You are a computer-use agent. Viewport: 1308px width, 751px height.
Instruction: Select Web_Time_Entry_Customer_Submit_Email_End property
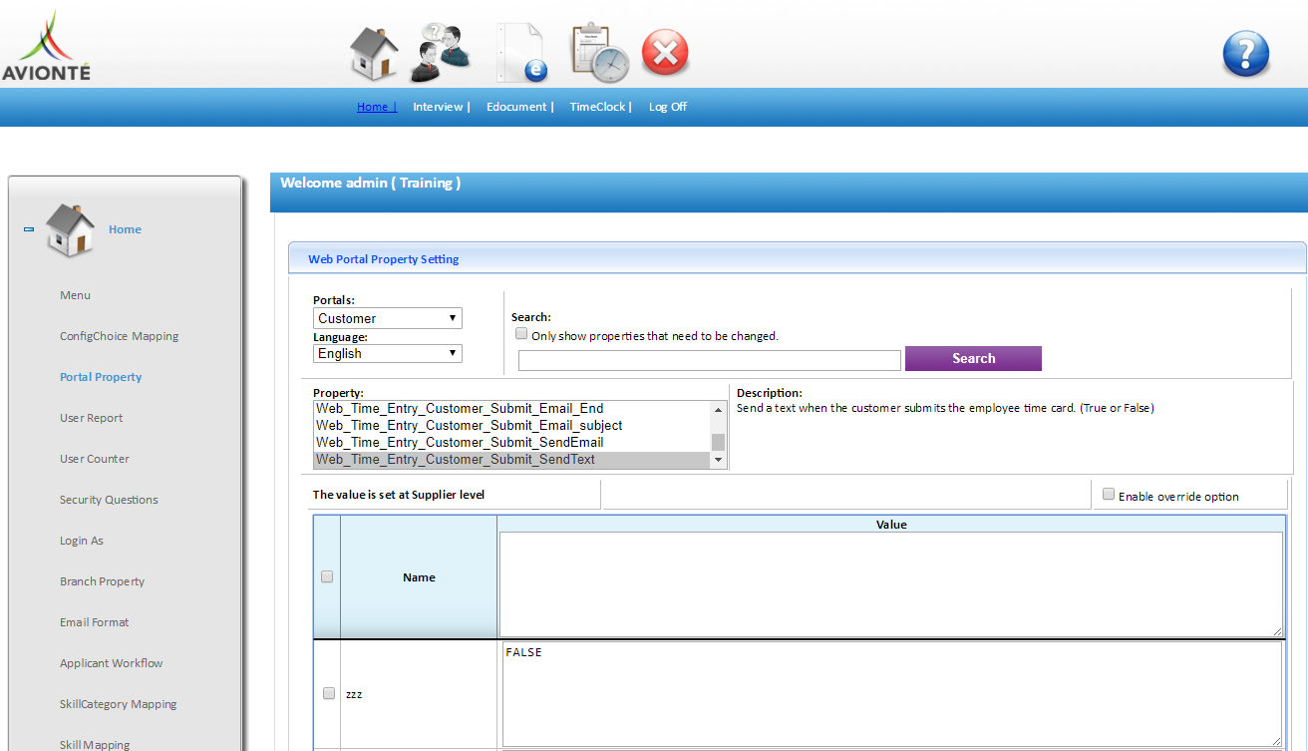[512, 408]
